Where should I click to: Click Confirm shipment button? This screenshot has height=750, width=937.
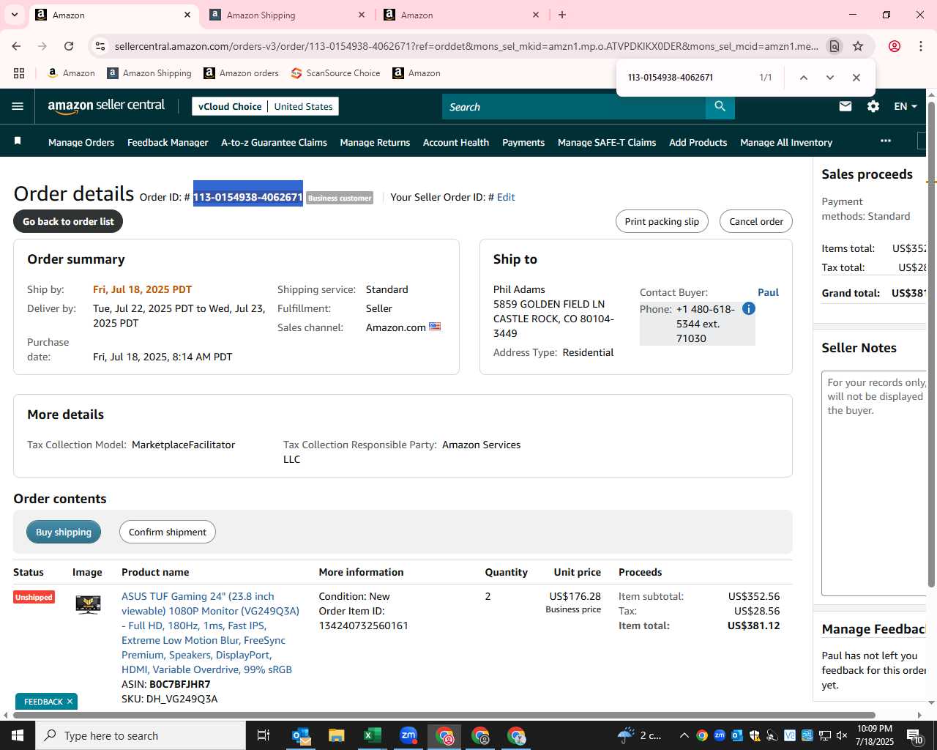coord(168,532)
